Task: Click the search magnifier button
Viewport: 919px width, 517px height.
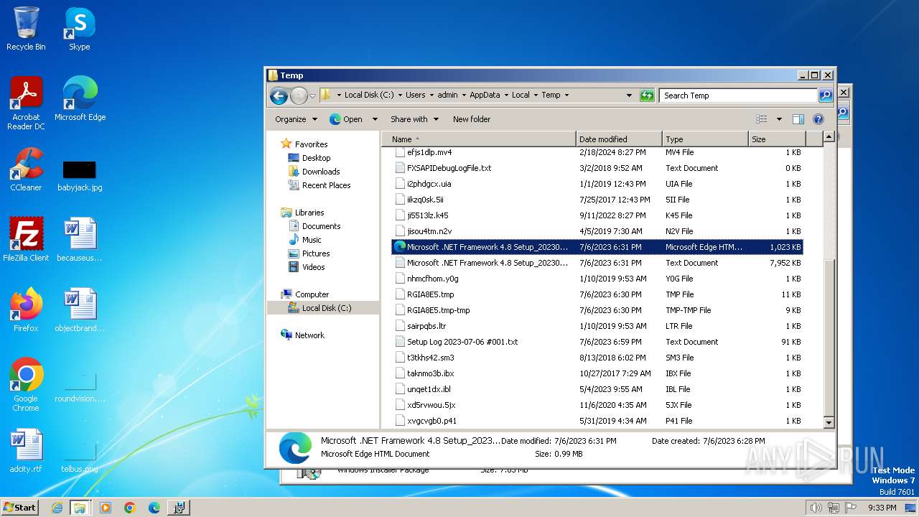Action: click(826, 96)
